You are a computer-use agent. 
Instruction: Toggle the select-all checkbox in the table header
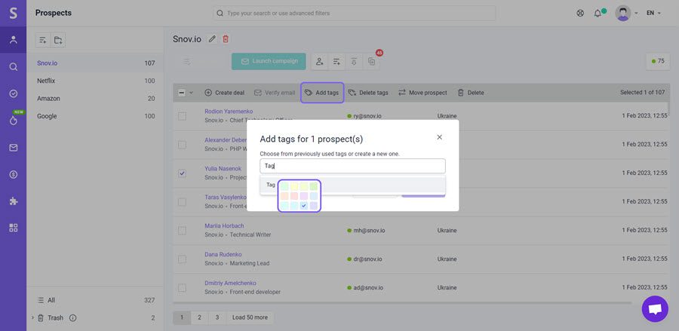tap(182, 93)
